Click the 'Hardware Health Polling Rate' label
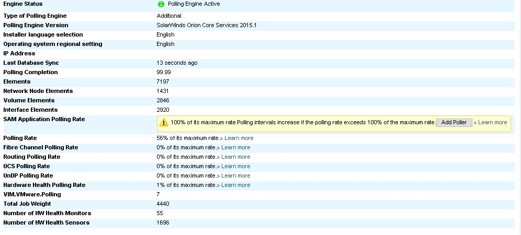Screen dimensions: 521x235 [x=44, y=185]
